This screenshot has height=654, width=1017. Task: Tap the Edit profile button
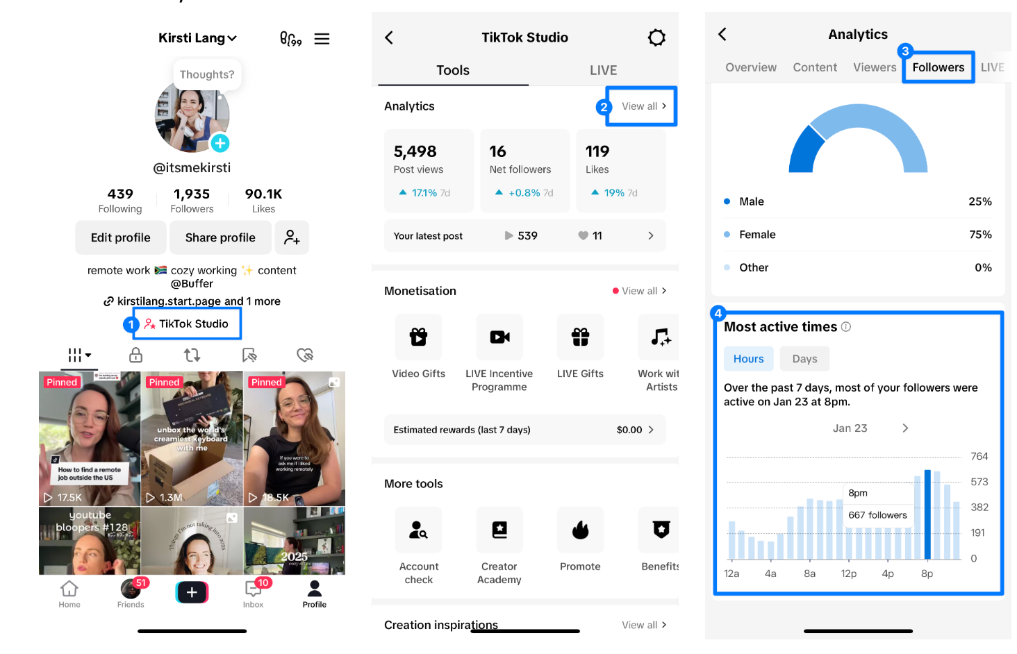pos(120,237)
